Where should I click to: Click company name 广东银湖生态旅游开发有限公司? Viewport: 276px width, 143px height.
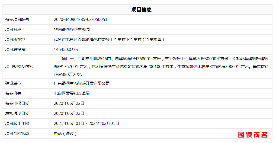(x=82, y=83)
